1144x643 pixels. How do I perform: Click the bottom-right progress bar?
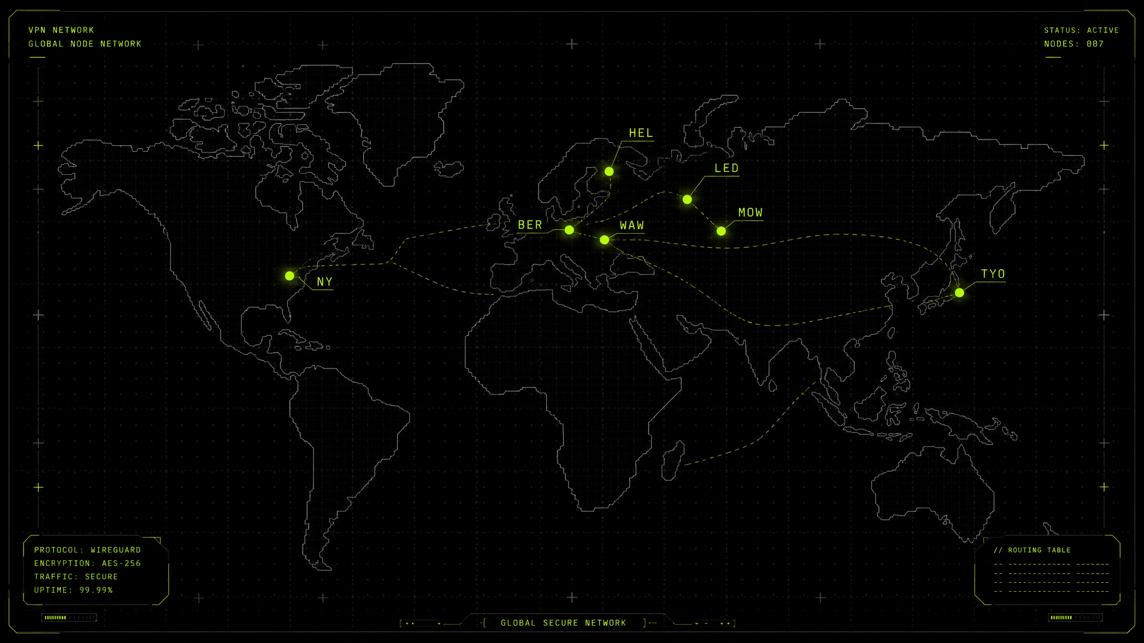1075,617
